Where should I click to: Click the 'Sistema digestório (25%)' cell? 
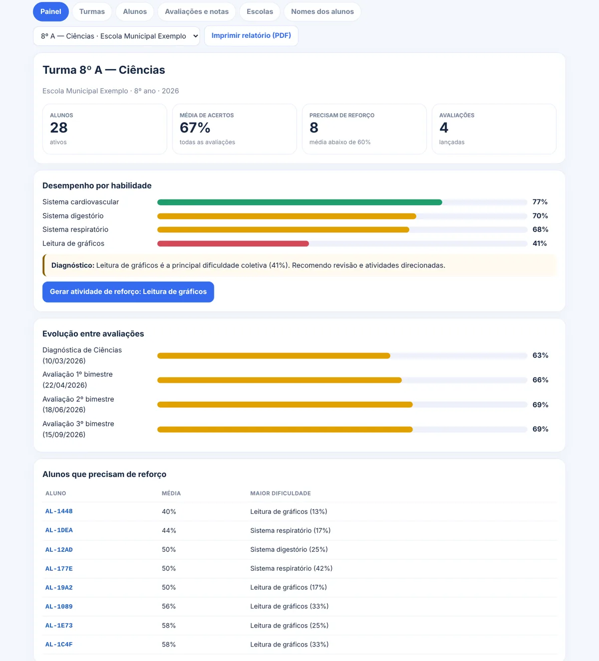pos(289,549)
